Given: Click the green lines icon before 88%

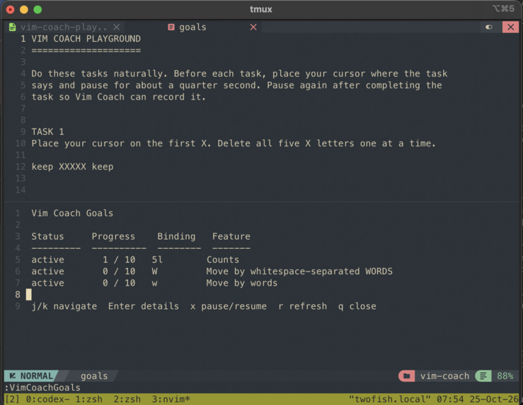Looking at the screenshot, I should tap(483, 376).
